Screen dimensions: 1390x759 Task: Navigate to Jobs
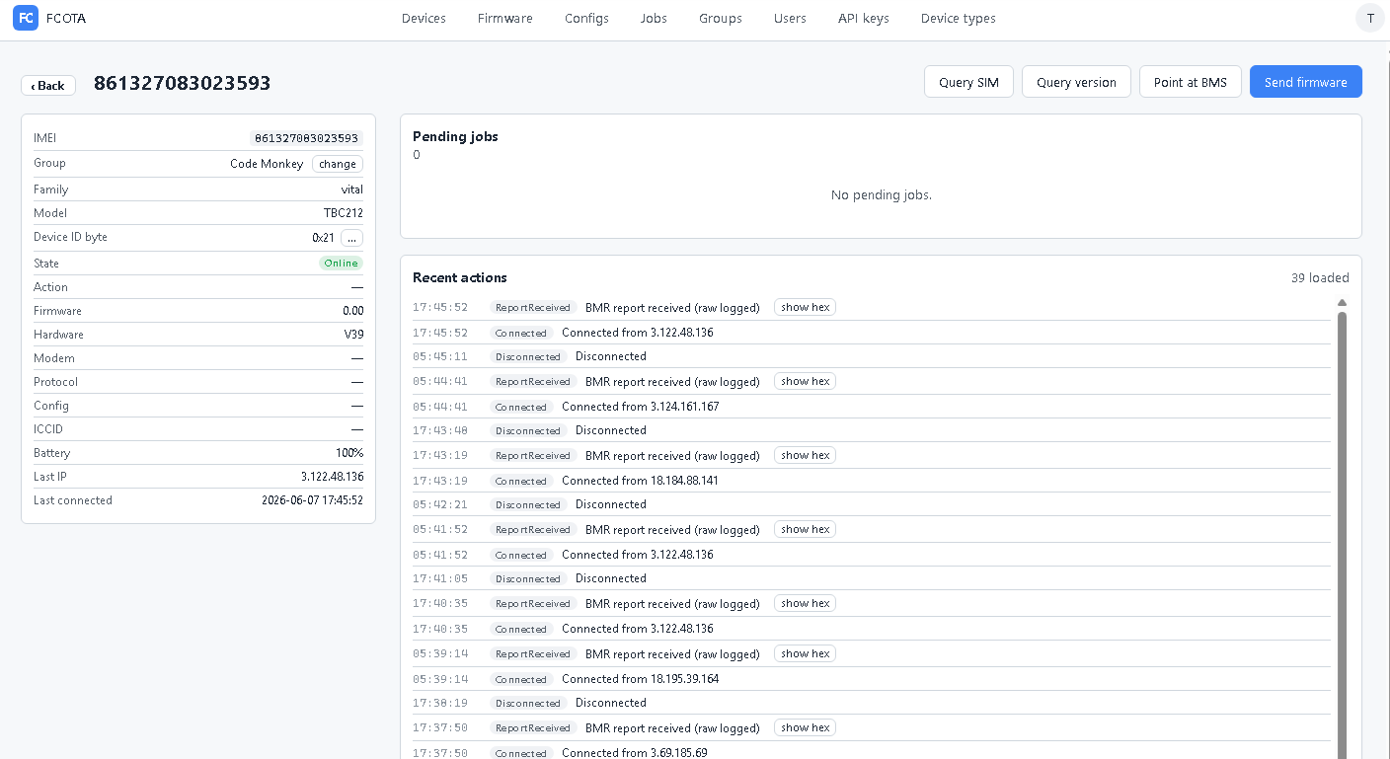[654, 18]
